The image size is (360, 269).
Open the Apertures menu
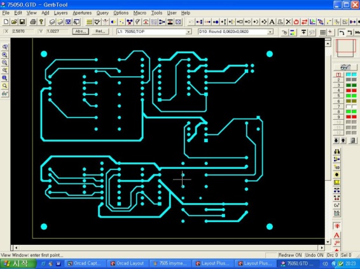pos(82,13)
